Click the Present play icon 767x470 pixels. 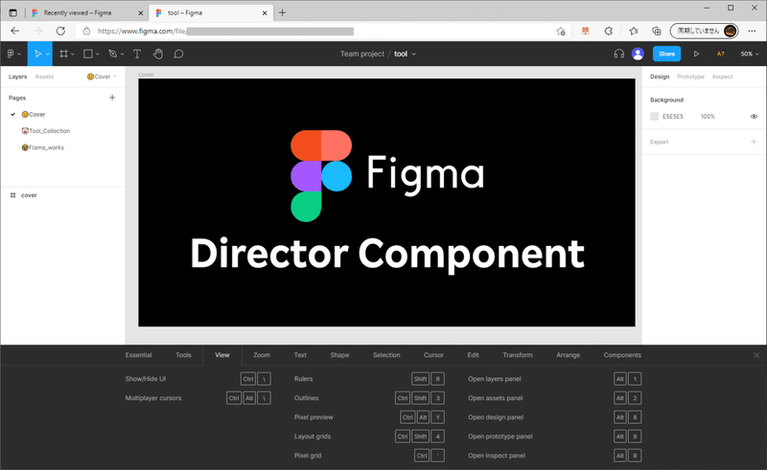tap(696, 54)
